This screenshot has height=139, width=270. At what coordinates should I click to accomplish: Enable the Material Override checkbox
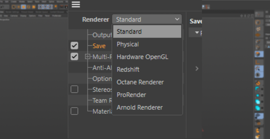[74, 111]
